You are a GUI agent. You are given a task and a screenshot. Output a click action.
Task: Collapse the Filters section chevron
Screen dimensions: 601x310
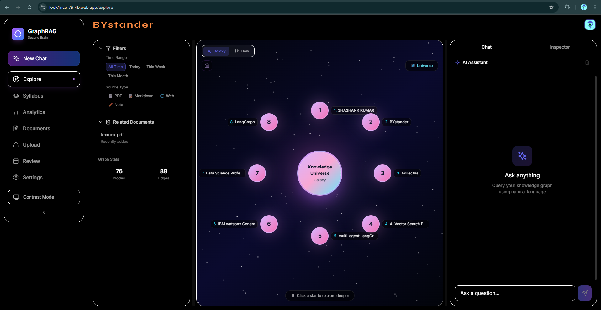(101, 48)
